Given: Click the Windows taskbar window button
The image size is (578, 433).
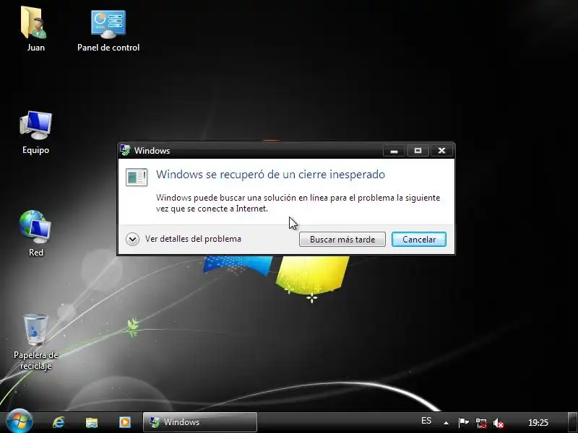Looking at the screenshot, I should tap(200, 422).
